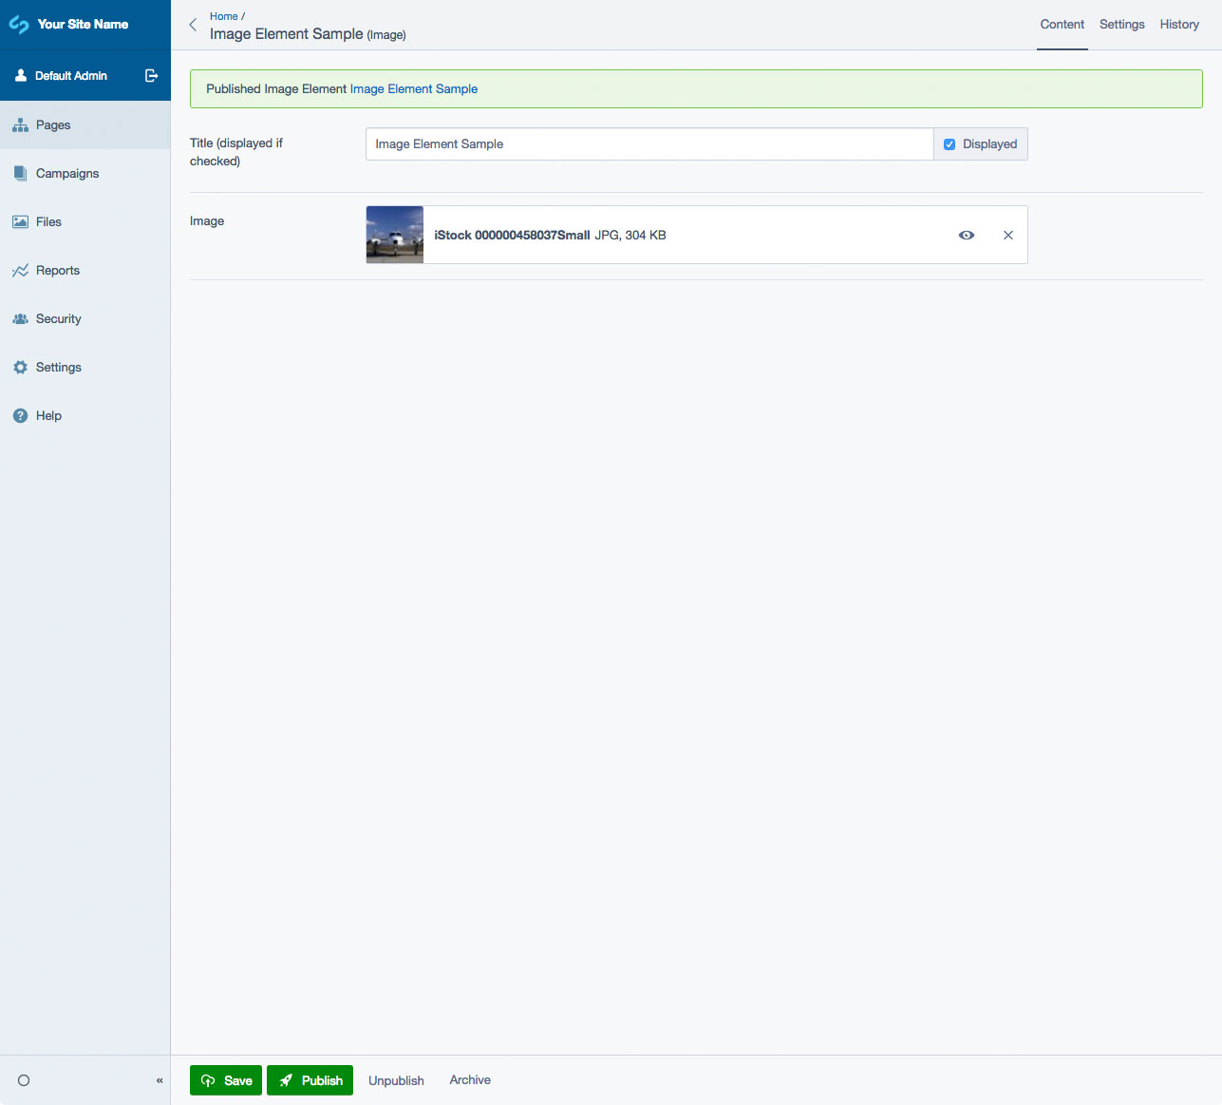Go back using the left chevron arrow
1222x1105 pixels.
(x=193, y=26)
